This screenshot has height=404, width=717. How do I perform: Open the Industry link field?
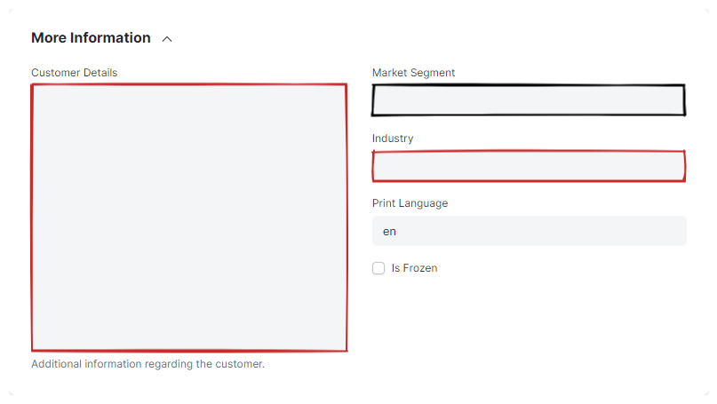(x=529, y=166)
